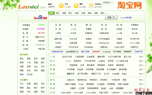Click today's sunny weather icon

click(x=61, y=6)
